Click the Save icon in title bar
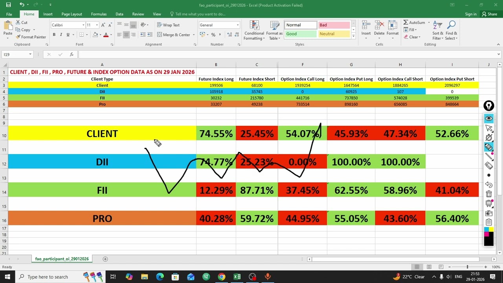Image resolution: width=503 pixels, height=283 pixels. (x=8, y=5)
